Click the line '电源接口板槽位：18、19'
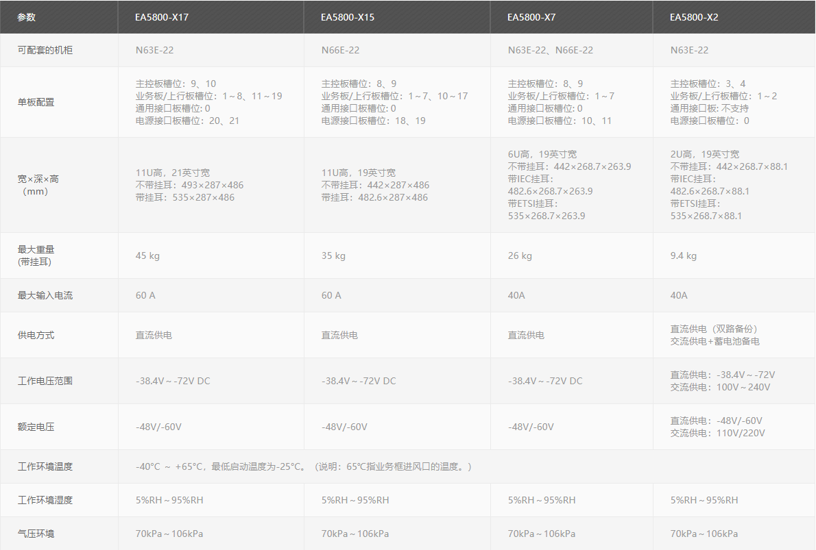This screenshot has width=816, height=550. (373, 121)
